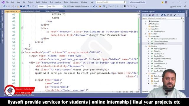This screenshot has height=106, width=189.
Task: Open the Analyze menu
Action: [58, 2]
